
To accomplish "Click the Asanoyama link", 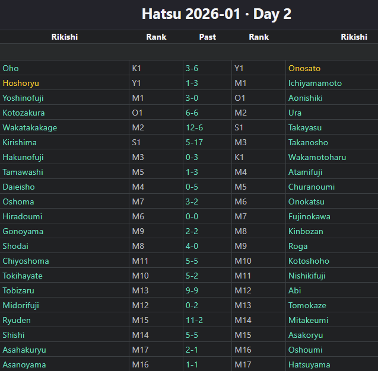I will point(24,364).
